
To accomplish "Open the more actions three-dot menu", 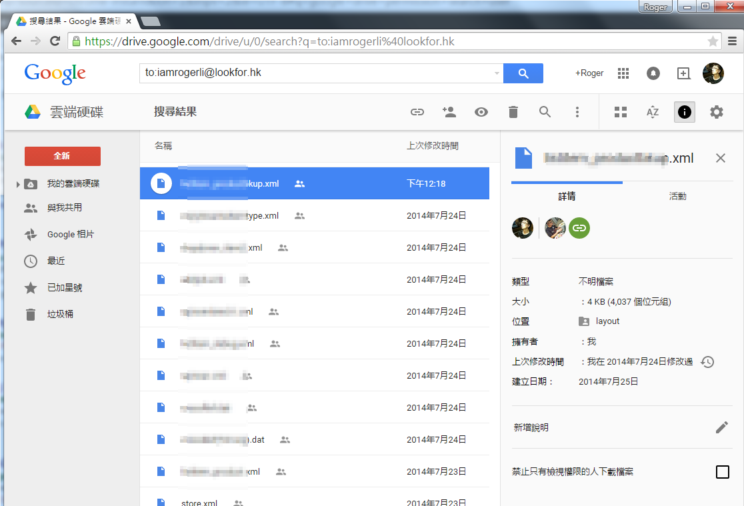I will [x=577, y=112].
